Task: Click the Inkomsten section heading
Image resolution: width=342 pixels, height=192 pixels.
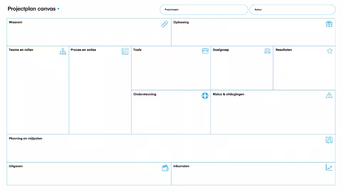Action: [181, 166]
